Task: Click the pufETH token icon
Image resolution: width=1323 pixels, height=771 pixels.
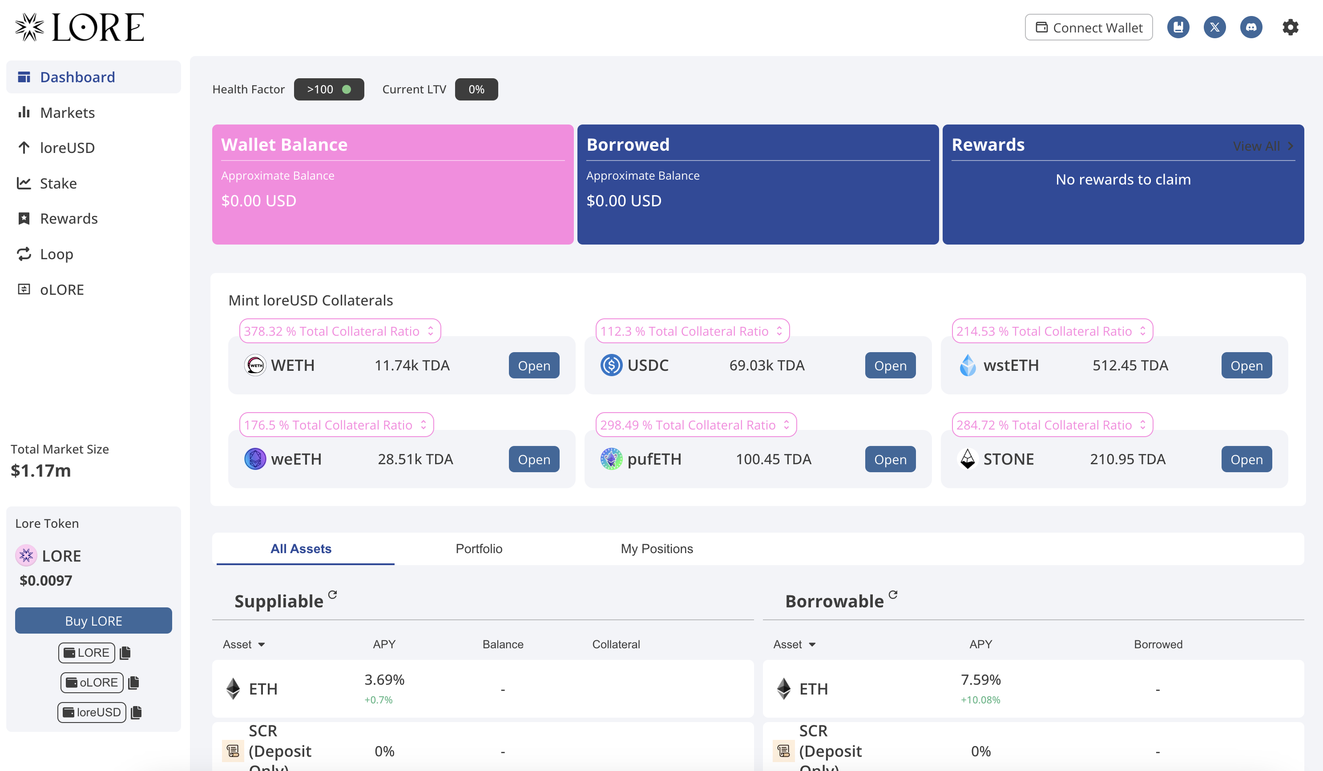Action: (x=611, y=459)
